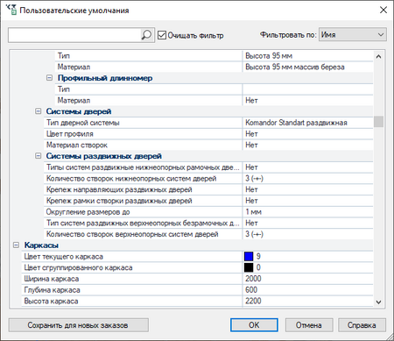Open the Фильтровать по dropdown
Image resolution: width=394 pixels, height=341 pixels.
[353, 35]
